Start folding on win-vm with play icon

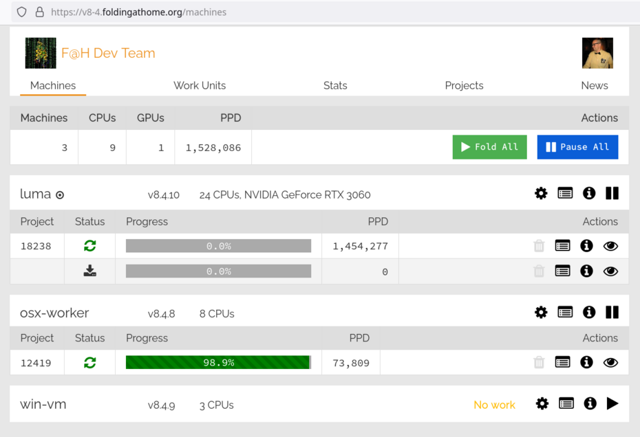click(612, 403)
